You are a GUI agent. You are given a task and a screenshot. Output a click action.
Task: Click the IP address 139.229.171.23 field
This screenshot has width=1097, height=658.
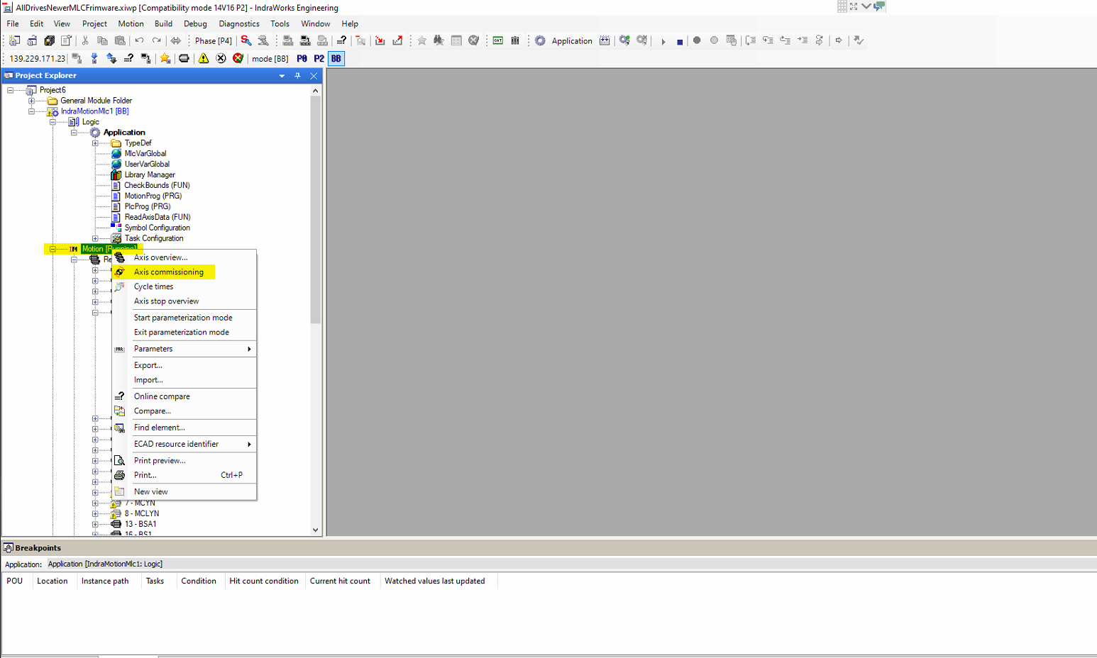37,59
